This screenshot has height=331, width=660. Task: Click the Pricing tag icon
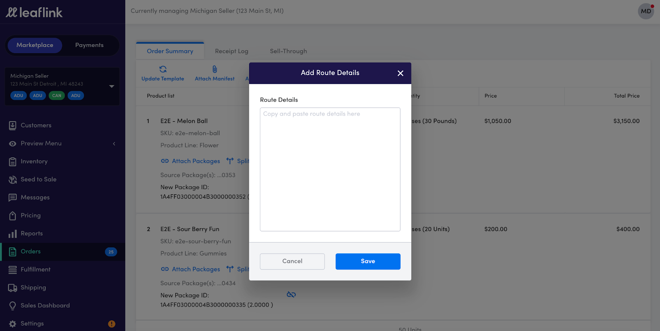pyautogui.click(x=12, y=215)
